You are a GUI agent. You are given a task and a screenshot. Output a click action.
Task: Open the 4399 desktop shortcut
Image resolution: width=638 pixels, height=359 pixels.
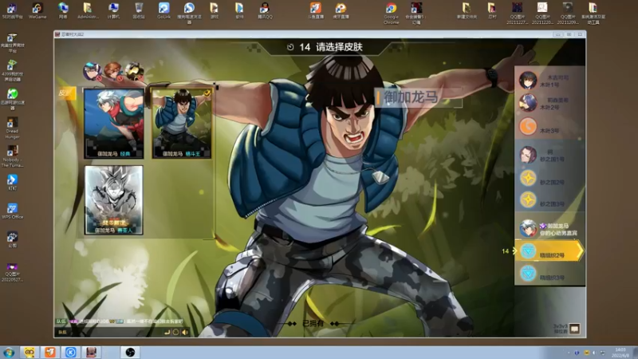click(x=12, y=70)
